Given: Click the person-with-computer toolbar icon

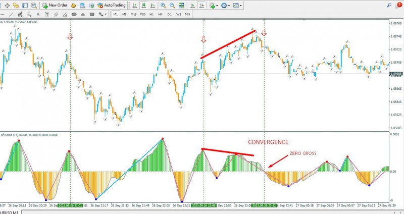Looking at the screenshot, I should coord(82,5).
